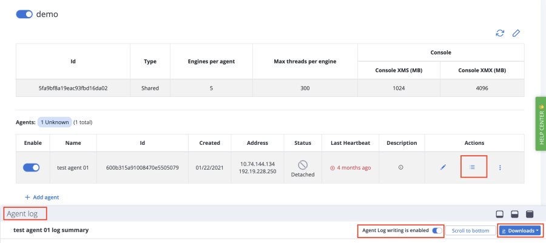Edit test agent 01 with the pencil icon
This screenshot has width=546, height=243.
443,167
